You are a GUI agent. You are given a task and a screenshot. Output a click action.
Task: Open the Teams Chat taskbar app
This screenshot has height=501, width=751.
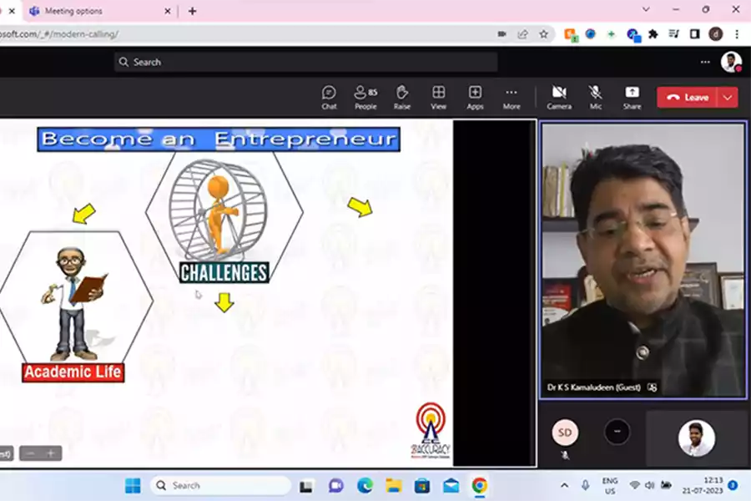click(335, 486)
